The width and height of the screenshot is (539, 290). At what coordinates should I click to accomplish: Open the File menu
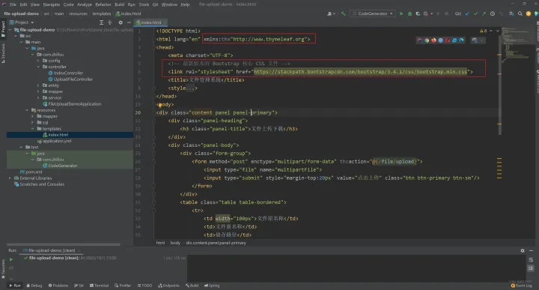click(x=13, y=4)
